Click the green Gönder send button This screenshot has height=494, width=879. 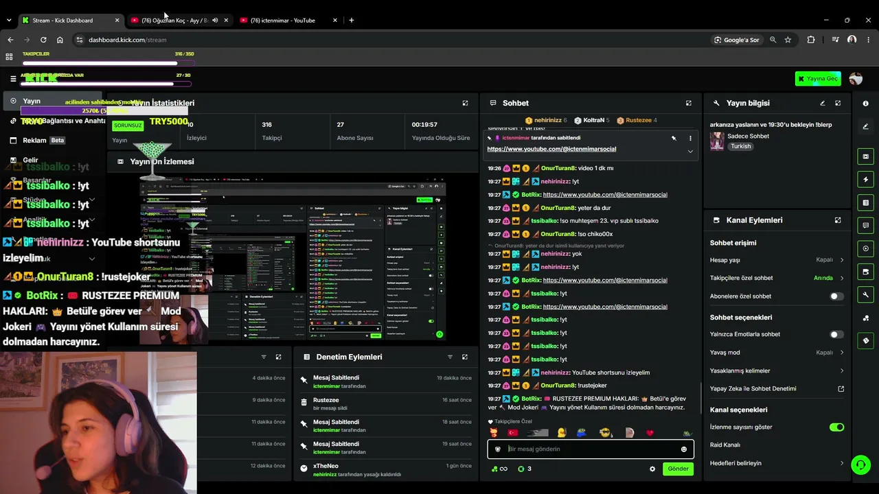coord(678,469)
